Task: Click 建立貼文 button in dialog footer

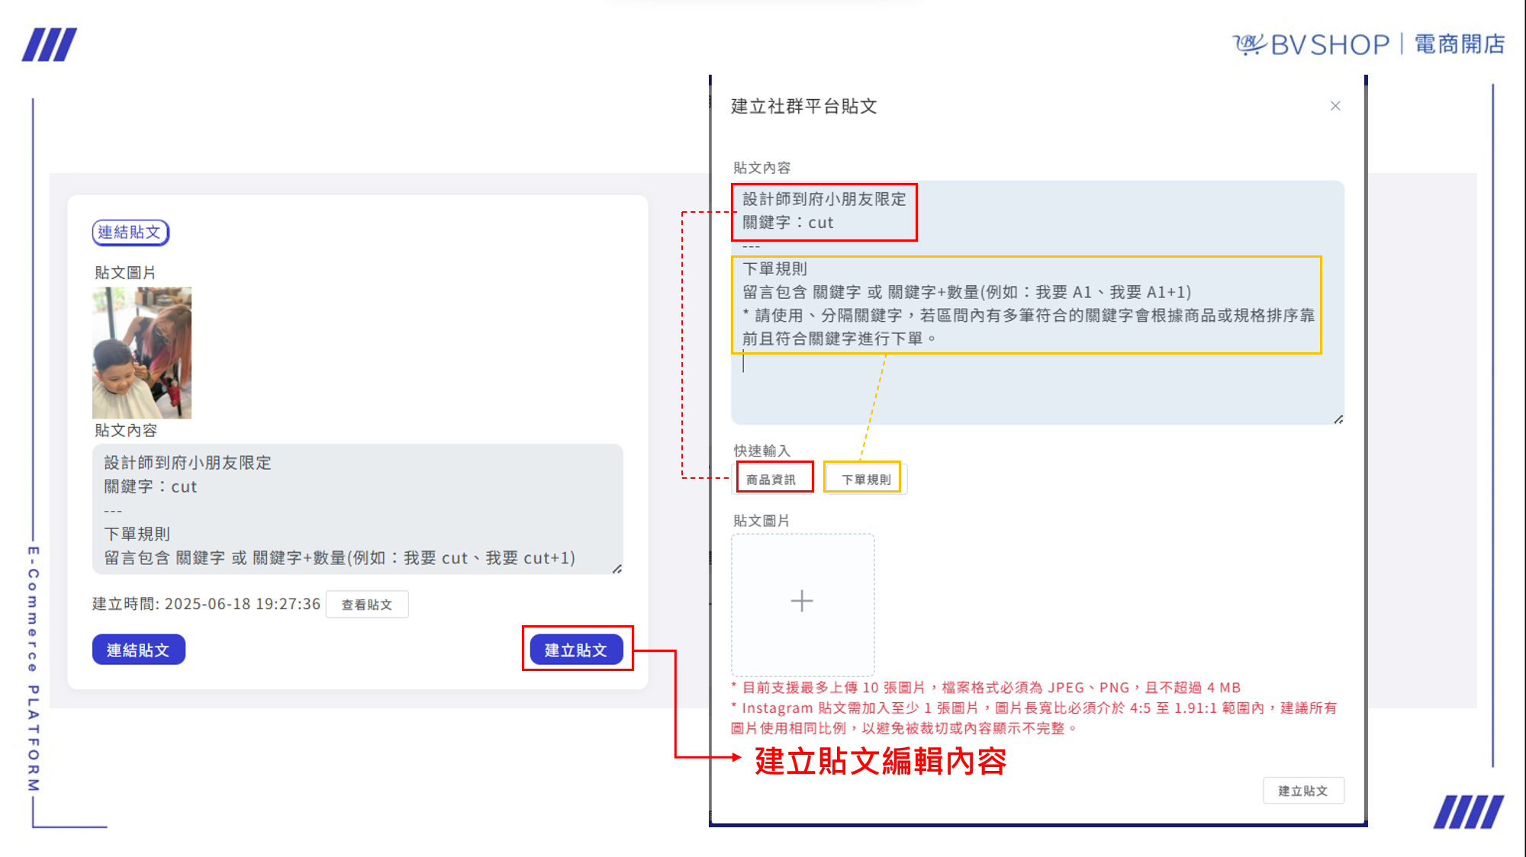Action: pos(1303,791)
